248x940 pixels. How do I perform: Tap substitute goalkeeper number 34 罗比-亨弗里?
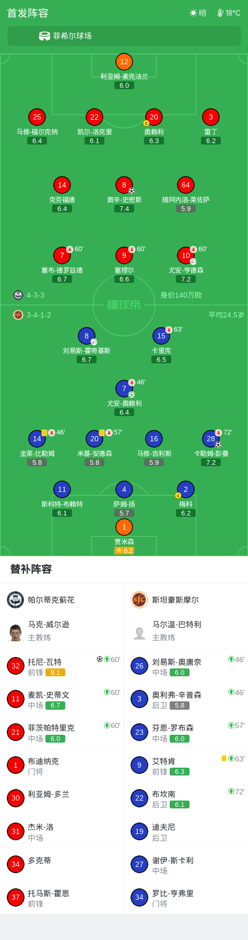tap(186, 897)
